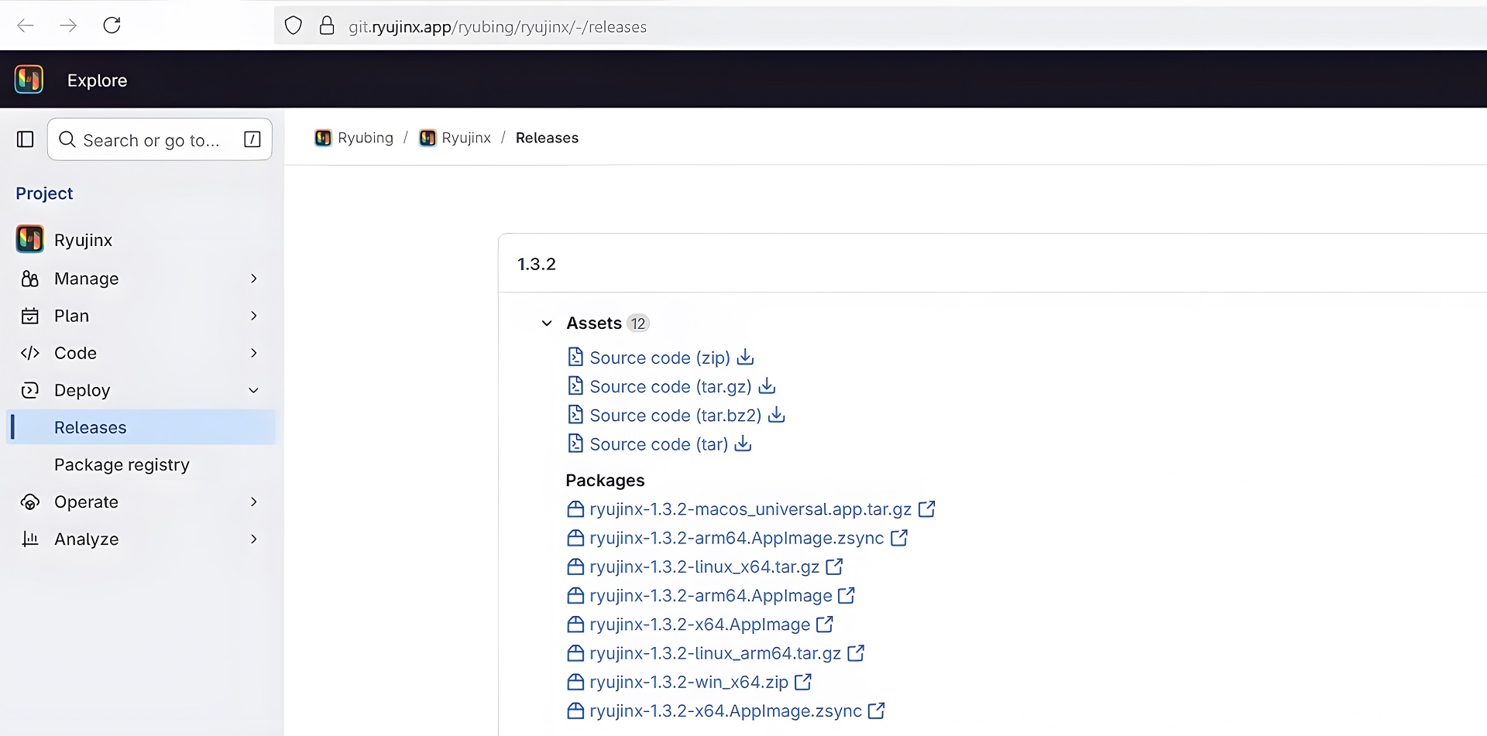Click the Deploy icon in sidebar

click(30, 390)
